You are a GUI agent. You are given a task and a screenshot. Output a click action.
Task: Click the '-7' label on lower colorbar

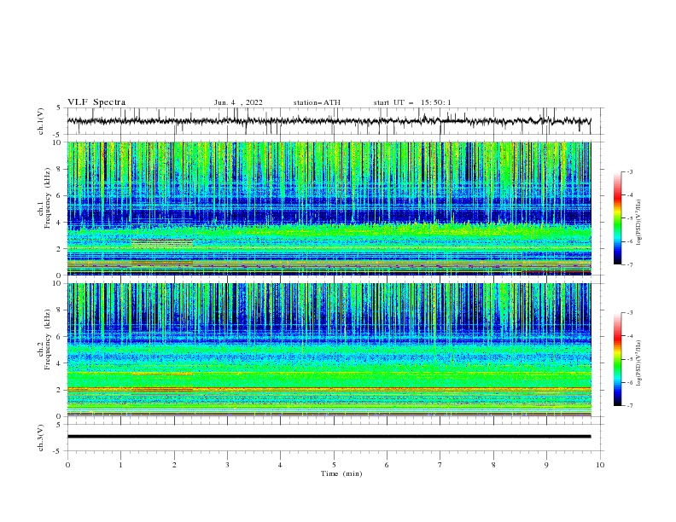pos(629,406)
